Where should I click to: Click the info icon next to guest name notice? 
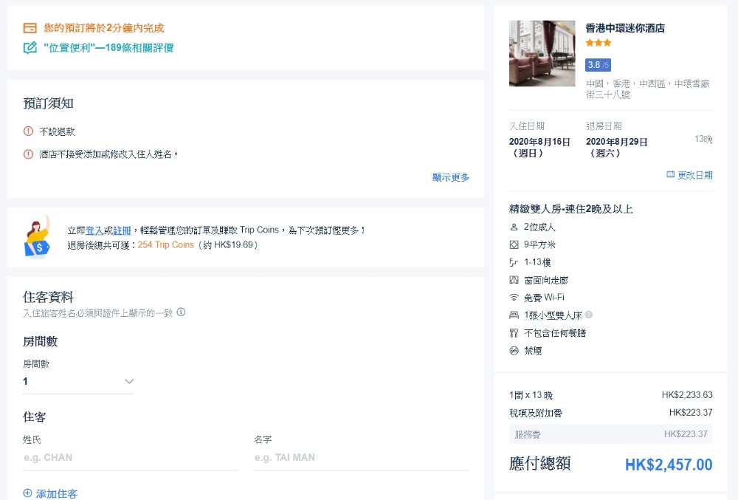(x=181, y=312)
